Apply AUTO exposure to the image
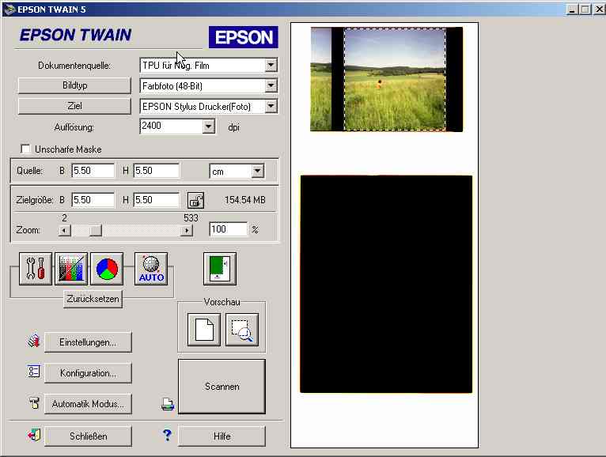Screen dimensions: 606x457 click(151, 269)
